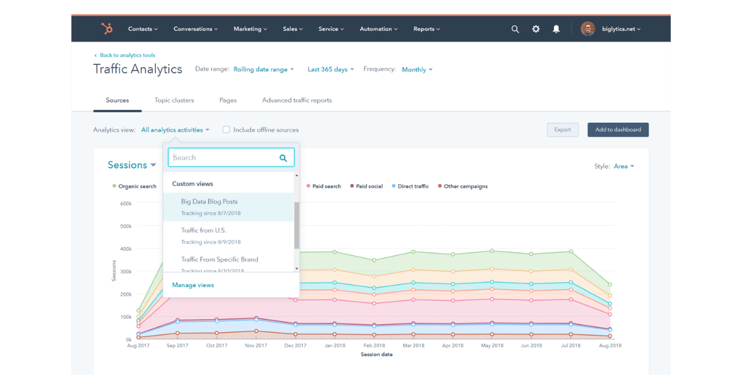The width and height of the screenshot is (742, 389).
Task: Toggle the Paid social legend marker
Action: (x=352, y=186)
